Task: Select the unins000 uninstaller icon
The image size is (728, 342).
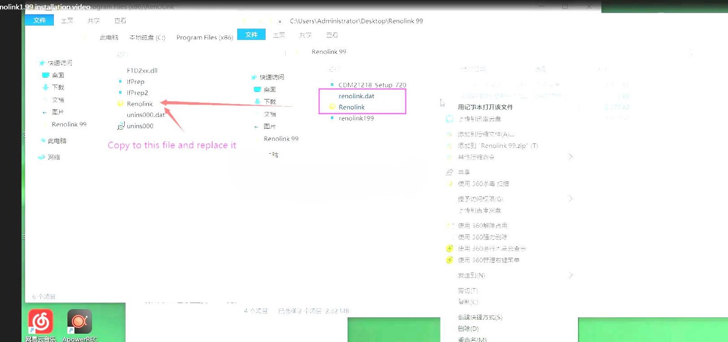Action: 121,126
